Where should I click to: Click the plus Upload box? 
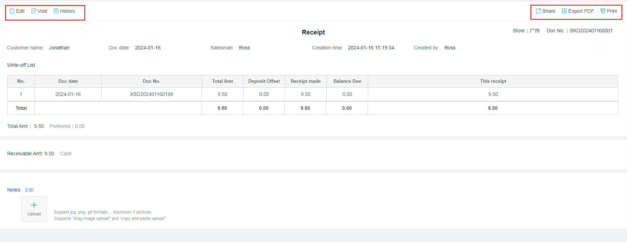(x=34, y=209)
